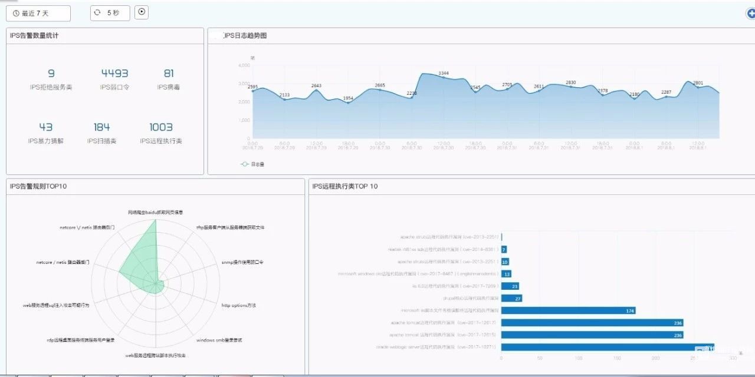Select the IPS扫描类 statistic 184
Screen dimensions: 755x377
(101, 127)
